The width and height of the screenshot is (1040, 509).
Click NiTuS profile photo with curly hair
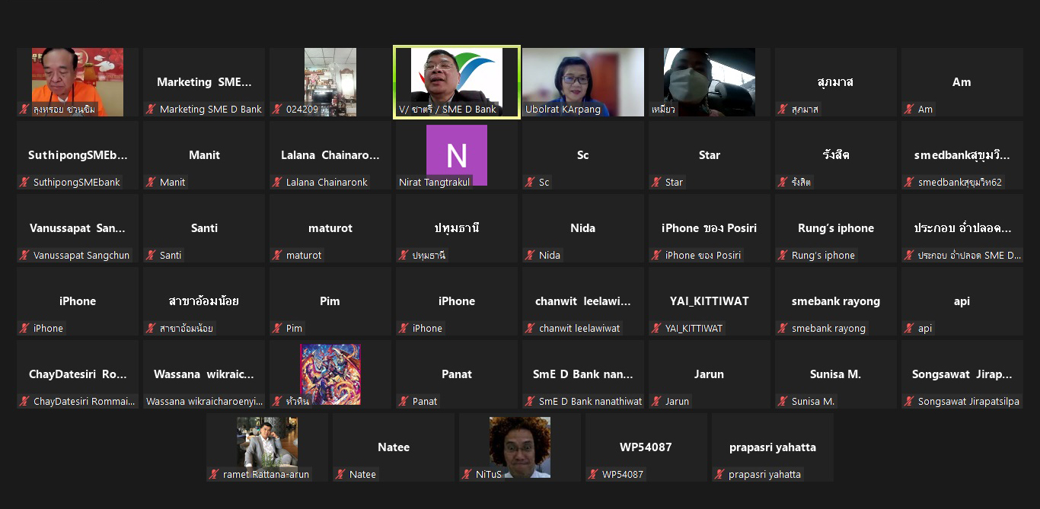click(x=520, y=447)
